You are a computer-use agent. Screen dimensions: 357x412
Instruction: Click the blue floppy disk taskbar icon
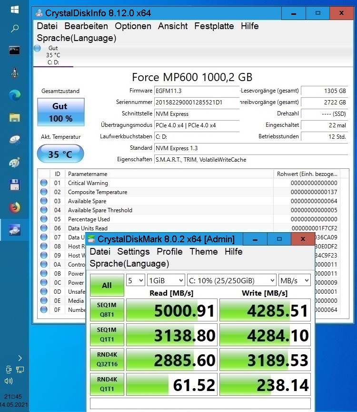(14, 185)
